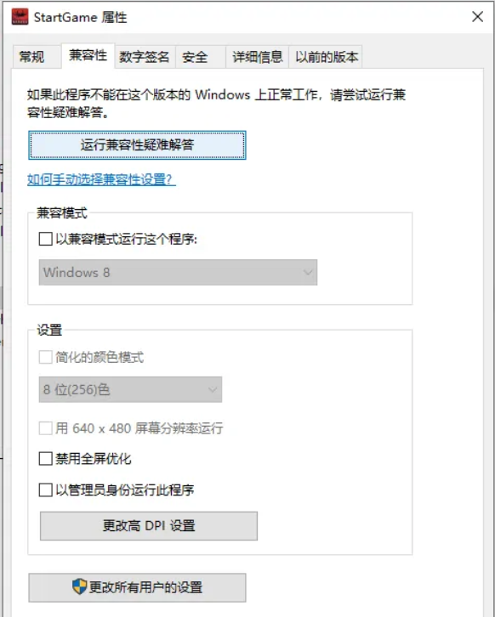Click the shield icon on all-users settings button

(x=79, y=586)
